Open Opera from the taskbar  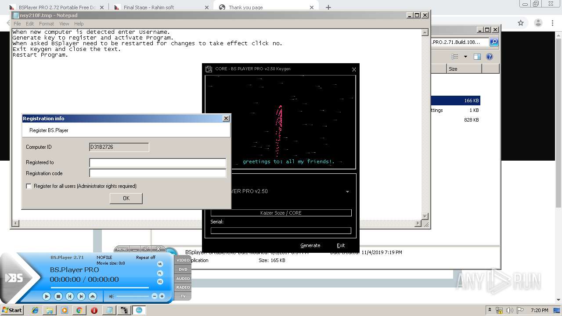coord(94,310)
